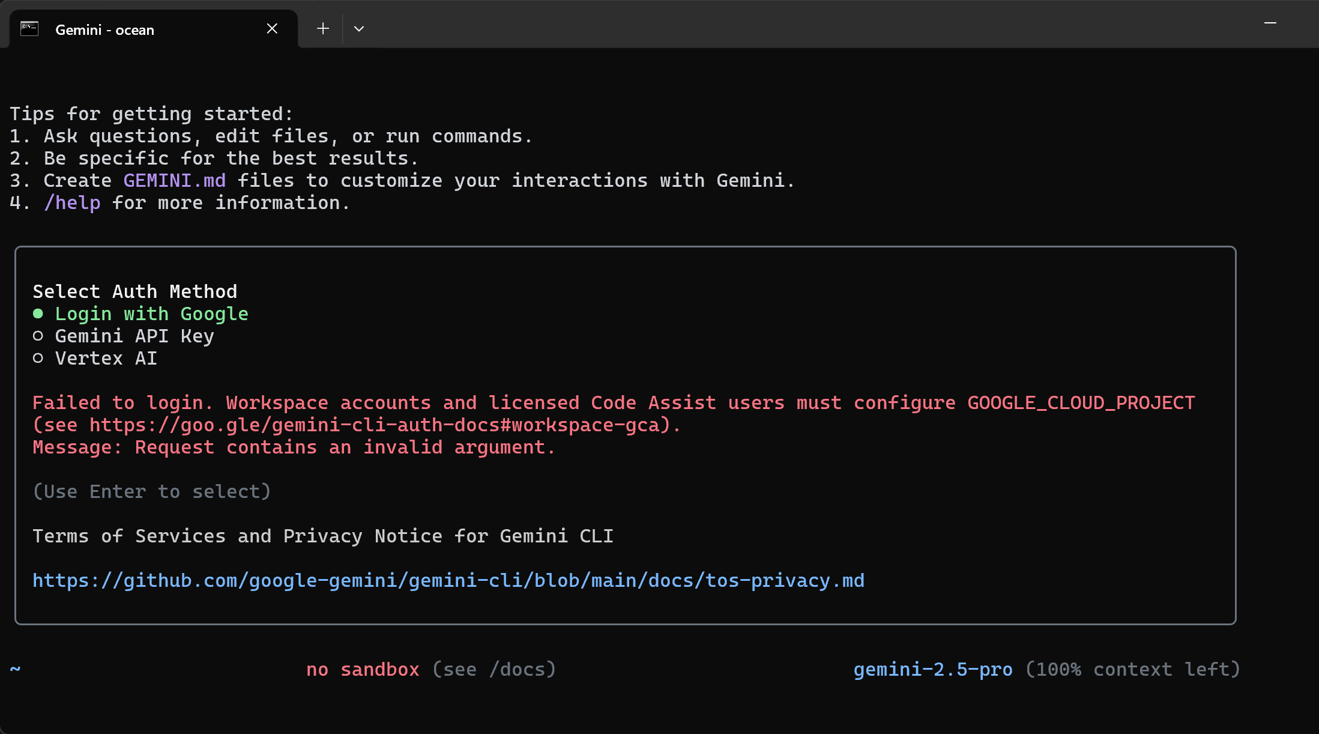1319x734 pixels.
Task: Open the gemini-cli-auth-docs URL in the error
Action: [x=375, y=425]
